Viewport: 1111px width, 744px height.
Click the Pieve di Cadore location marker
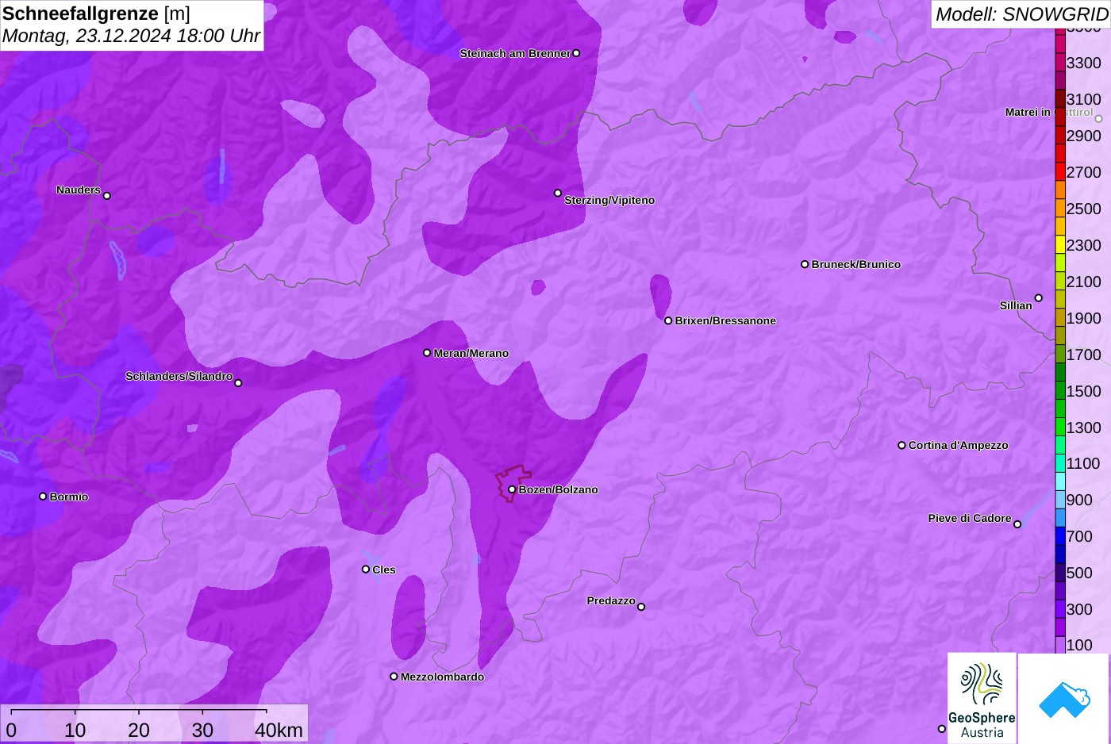tap(1017, 524)
